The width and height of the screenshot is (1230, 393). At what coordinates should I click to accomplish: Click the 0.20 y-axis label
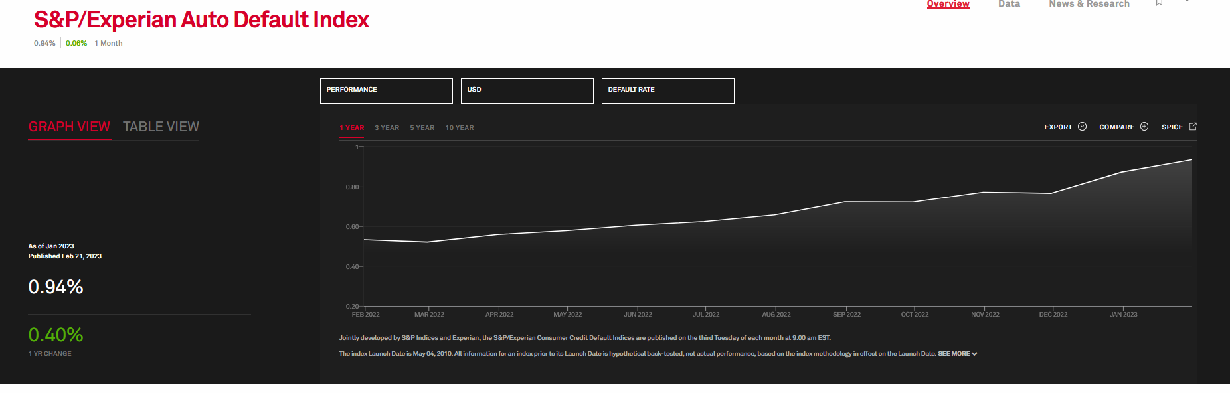coord(352,307)
